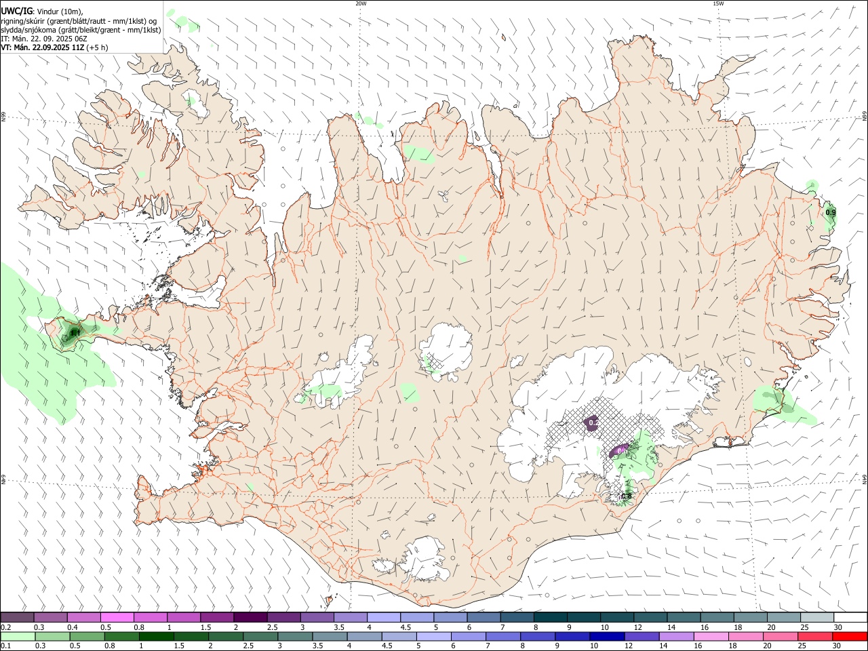Click the '20W' longitude label at top
The width and height of the screenshot is (868, 651).
pyautogui.click(x=361, y=3)
